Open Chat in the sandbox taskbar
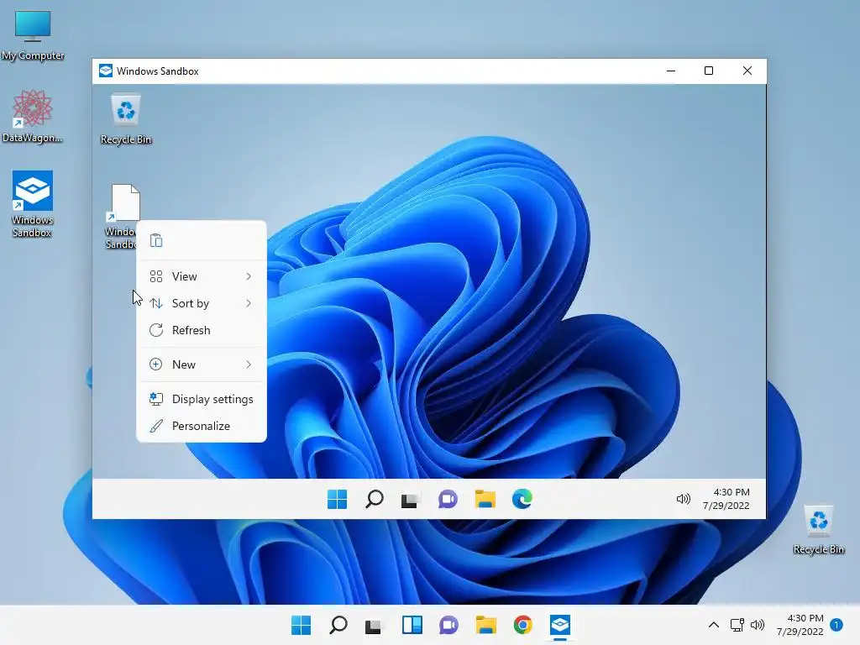This screenshot has width=860, height=645. point(448,499)
